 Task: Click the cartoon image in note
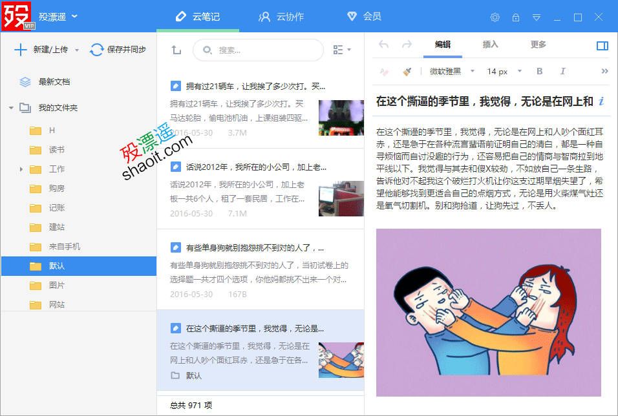click(x=488, y=313)
